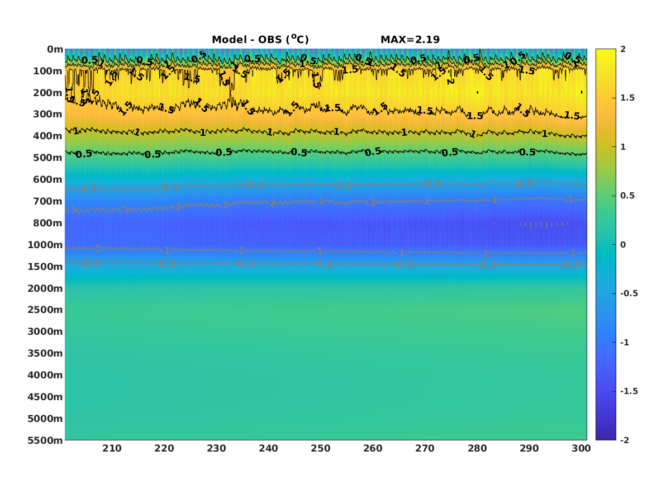Pick the depth axis label "2000m"

45,288
